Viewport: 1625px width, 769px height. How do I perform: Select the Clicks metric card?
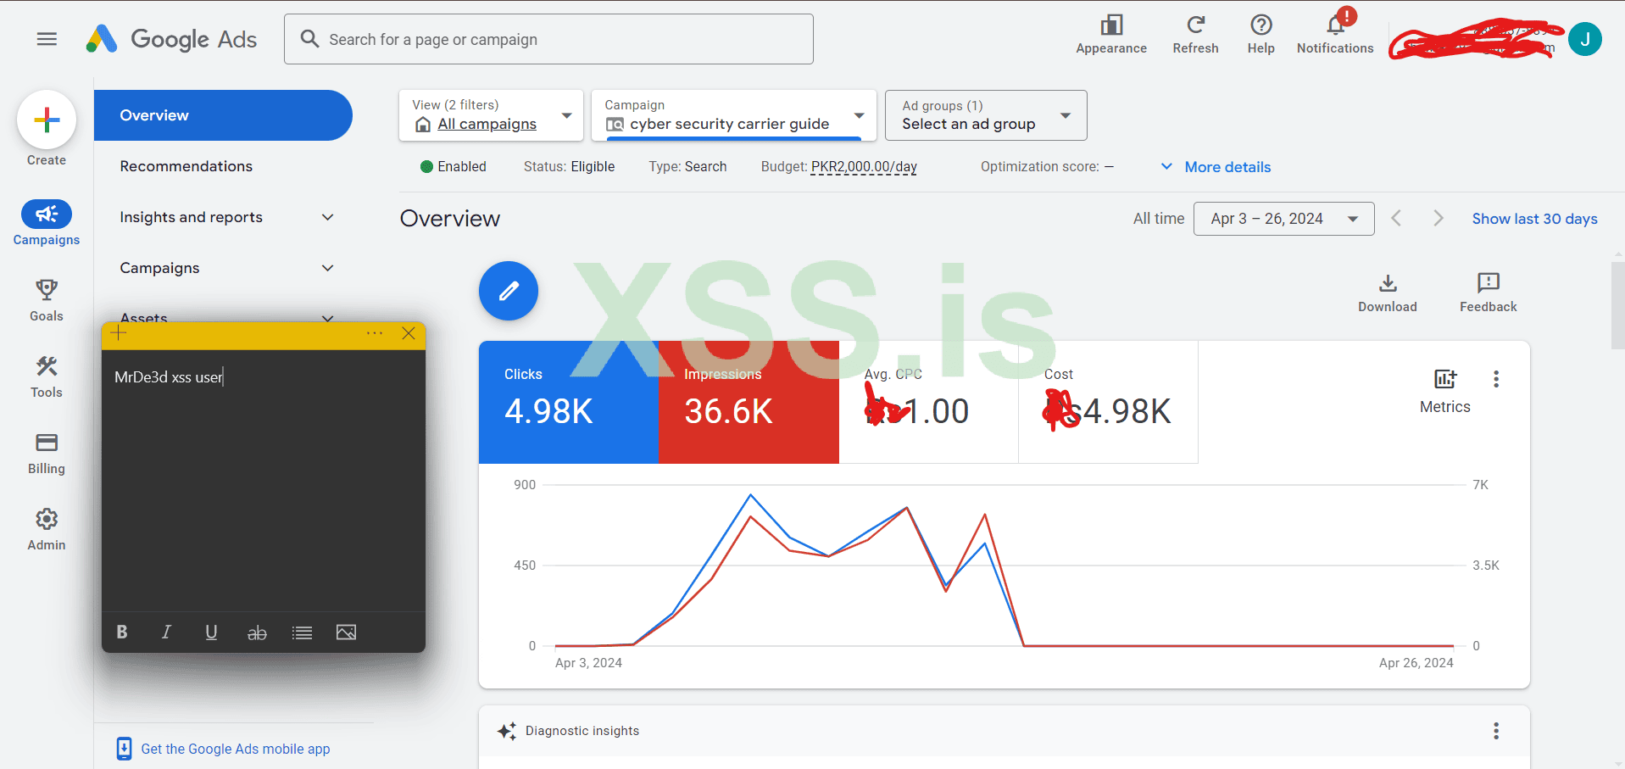[569, 402]
